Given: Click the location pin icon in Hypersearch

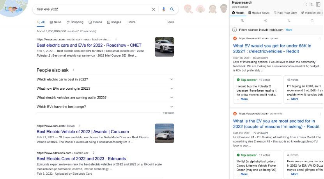Looking at the screenshot, I should click(x=266, y=21).
